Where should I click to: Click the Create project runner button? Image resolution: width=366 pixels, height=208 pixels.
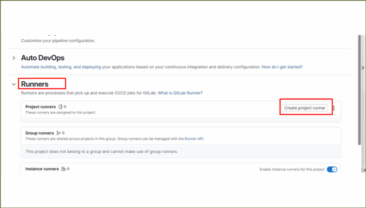305,108
